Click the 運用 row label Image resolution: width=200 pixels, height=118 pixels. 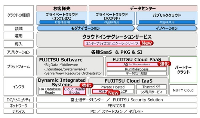coord(19,36)
